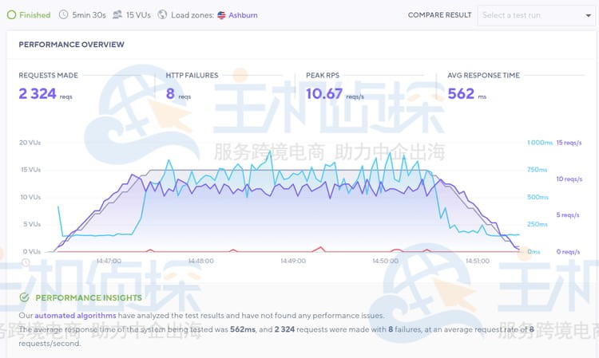Click the 1 000ms response time axis label

[x=540, y=143]
